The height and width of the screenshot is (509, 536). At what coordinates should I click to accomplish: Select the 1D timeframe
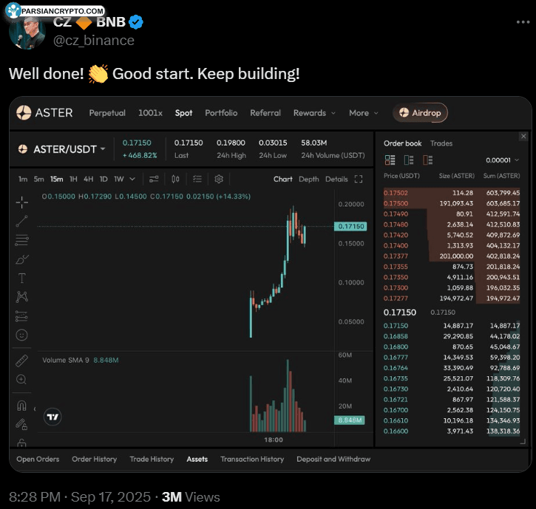pos(104,180)
